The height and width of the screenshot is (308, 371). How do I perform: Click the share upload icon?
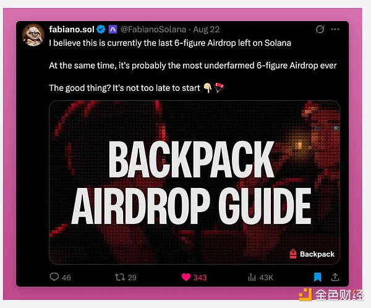(335, 276)
